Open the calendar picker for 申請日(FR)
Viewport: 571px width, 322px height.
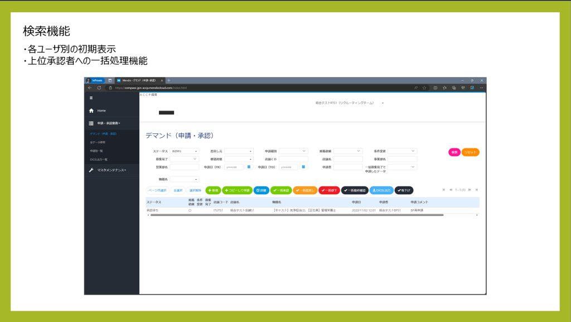[x=249, y=167]
